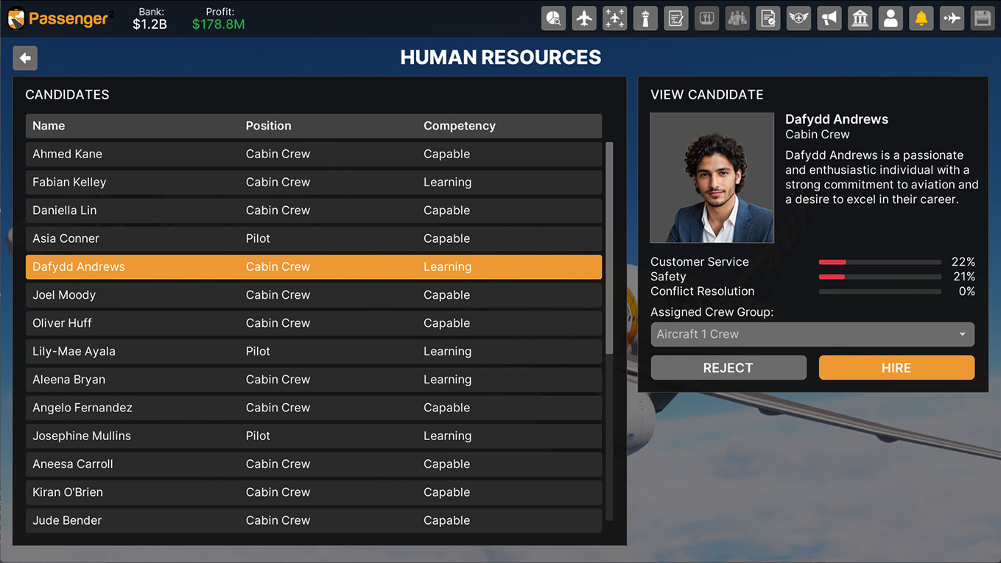Screen dimensions: 1001x563
Task: Click the floppy disk save icon
Action: click(x=983, y=18)
